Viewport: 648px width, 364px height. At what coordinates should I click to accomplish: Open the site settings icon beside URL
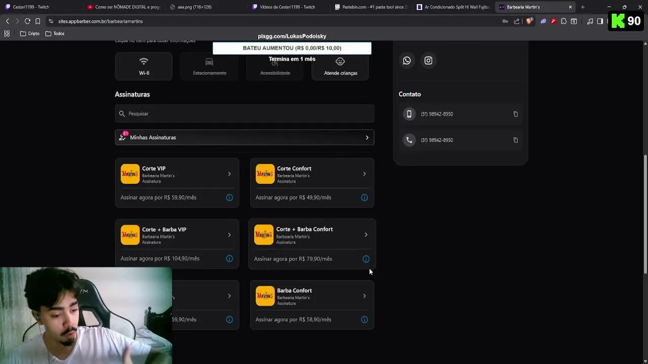[x=51, y=21]
